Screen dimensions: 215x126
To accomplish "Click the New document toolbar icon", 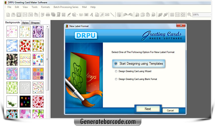I will point(8,15).
